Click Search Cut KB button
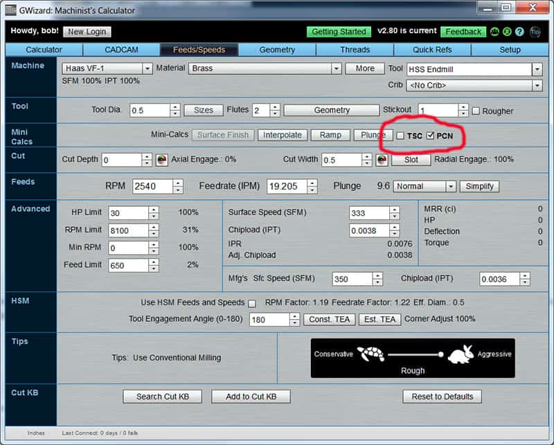The width and height of the screenshot is (554, 445). (163, 397)
